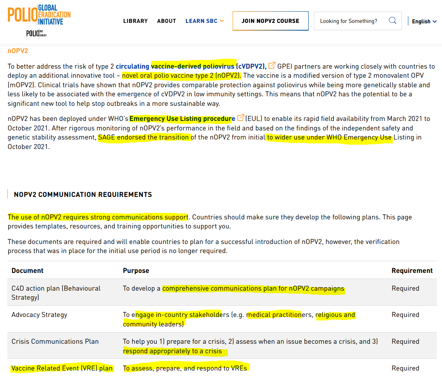Click the Document column header

27,271
